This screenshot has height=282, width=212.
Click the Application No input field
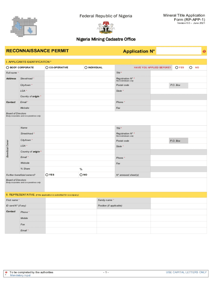[x=179, y=51]
